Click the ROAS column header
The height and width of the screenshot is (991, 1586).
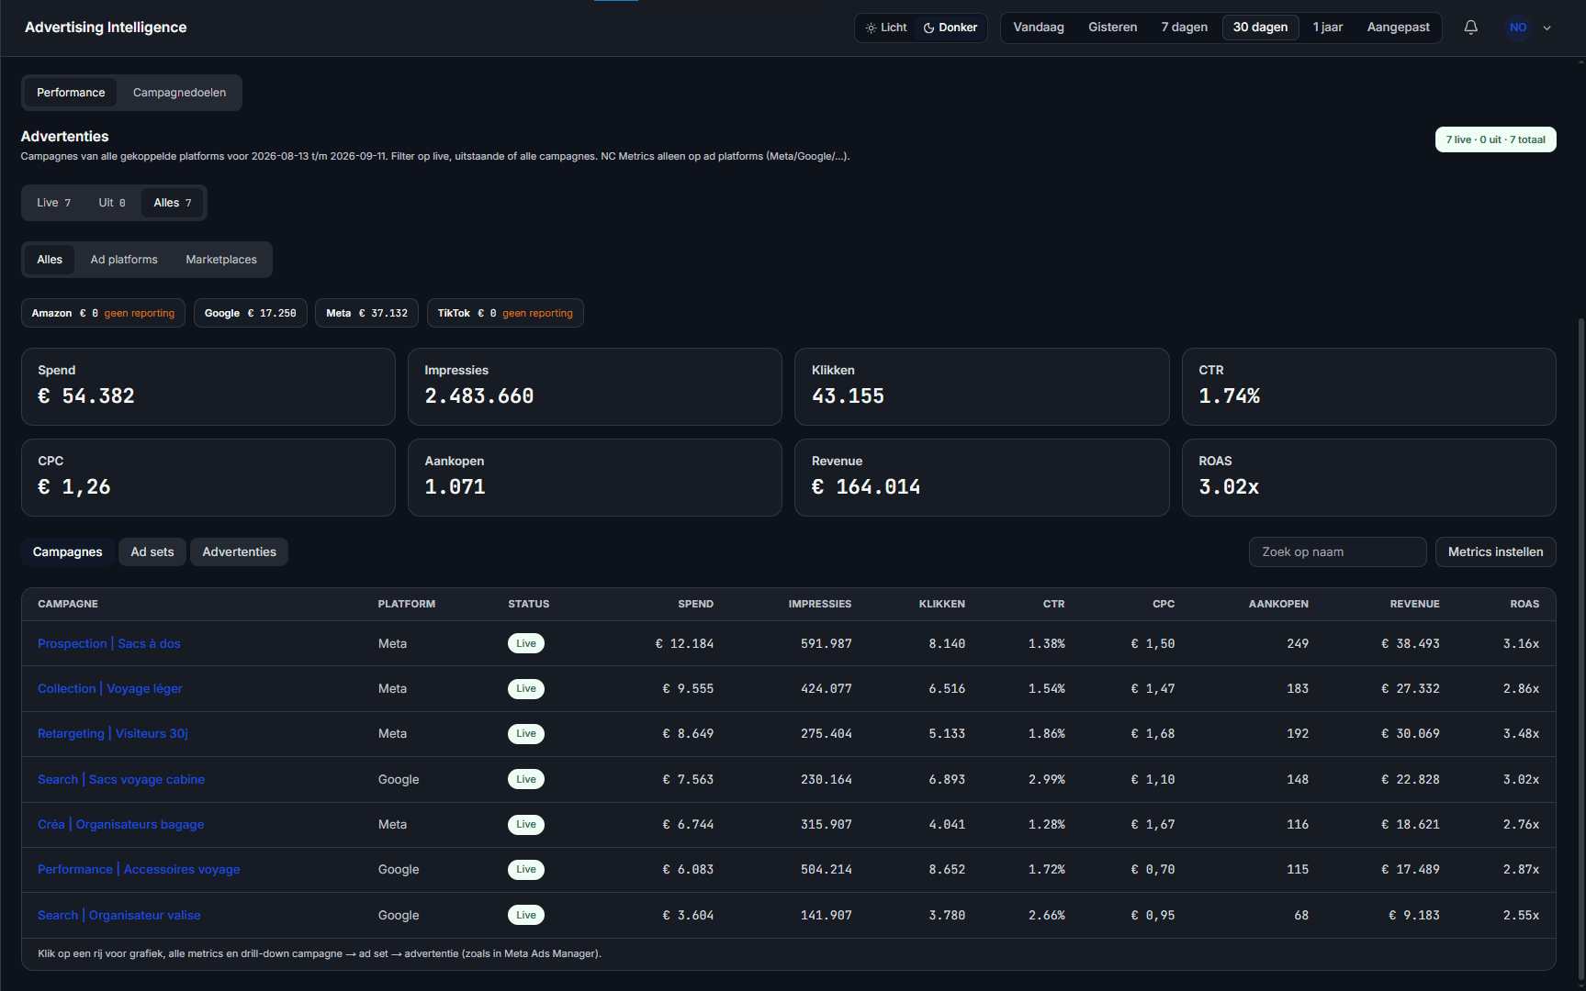[x=1524, y=604]
